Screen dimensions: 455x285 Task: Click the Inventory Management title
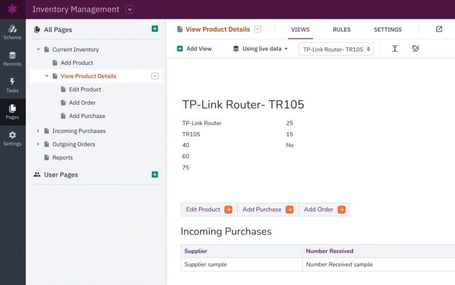click(76, 9)
